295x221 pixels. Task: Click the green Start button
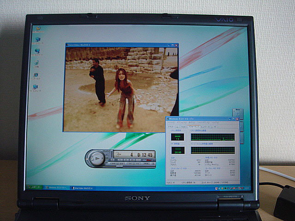(35, 187)
